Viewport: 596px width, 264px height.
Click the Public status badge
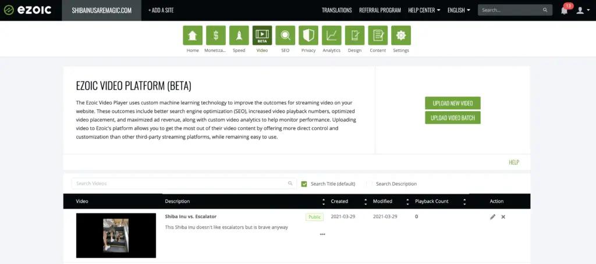point(314,217)
